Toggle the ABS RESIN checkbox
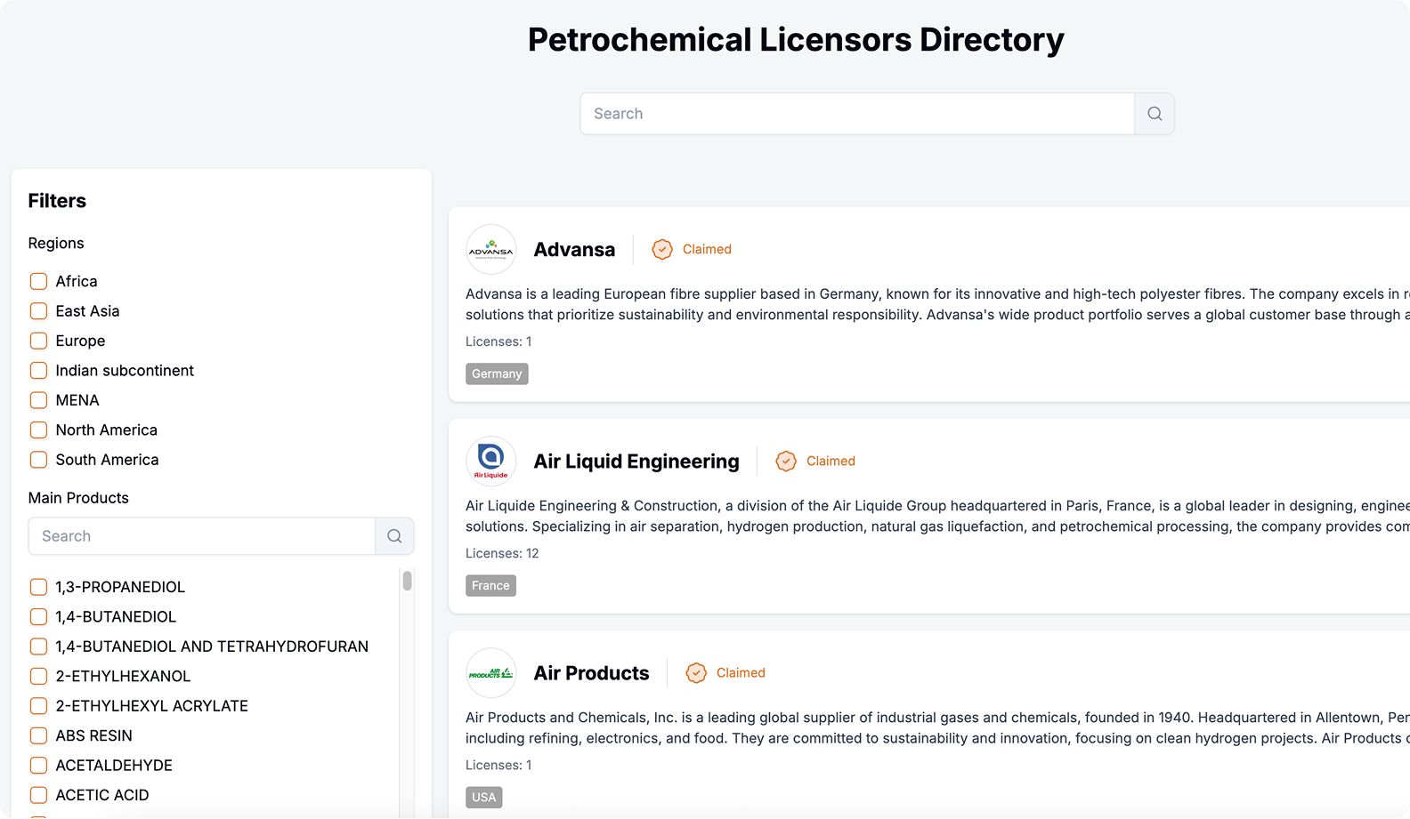The width and height of the screenshot is (1410, 819). (x=38, y=736)
